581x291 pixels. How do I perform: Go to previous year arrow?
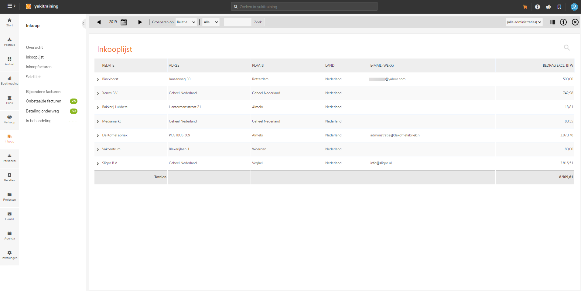pos(99,22)
